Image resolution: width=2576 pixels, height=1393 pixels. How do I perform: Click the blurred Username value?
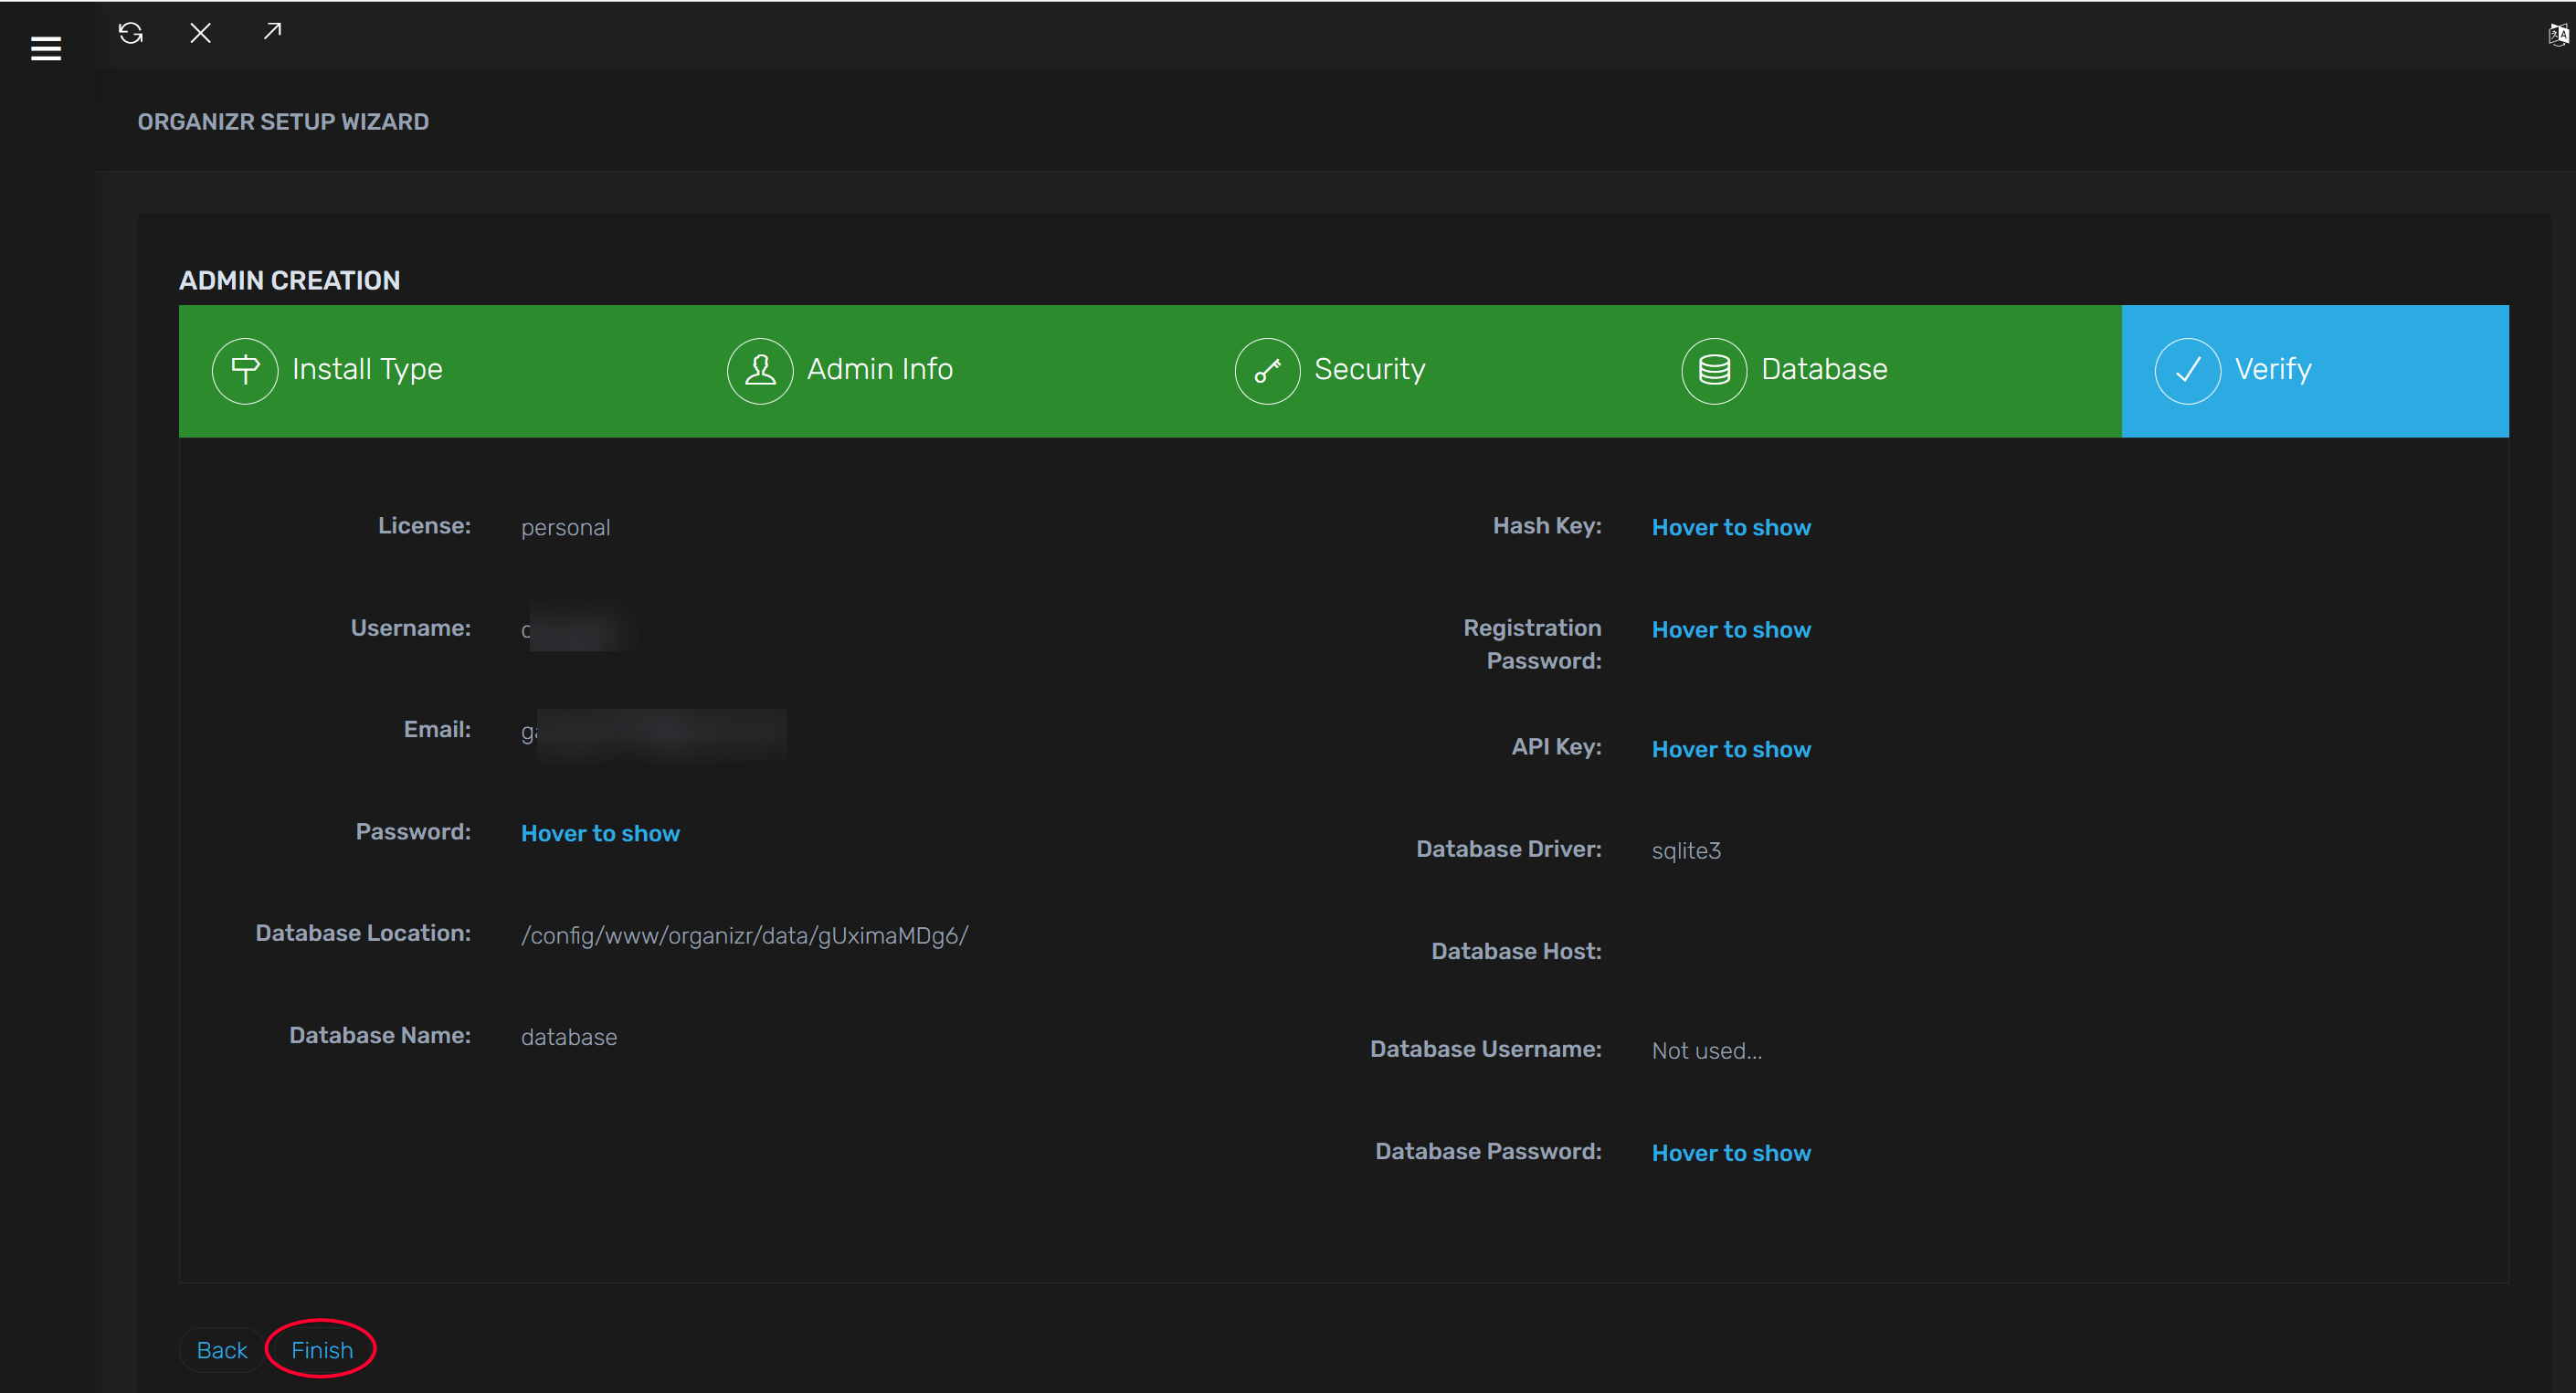[x=578, y=630]
